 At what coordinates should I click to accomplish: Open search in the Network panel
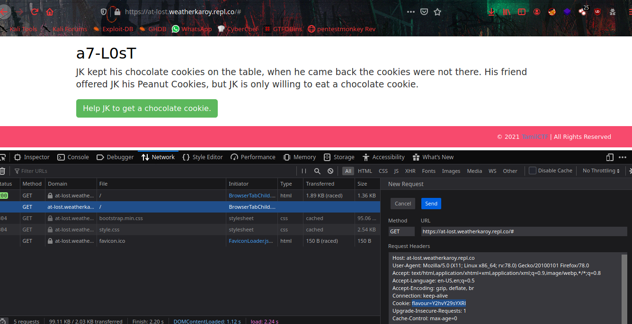click(317, 171)
